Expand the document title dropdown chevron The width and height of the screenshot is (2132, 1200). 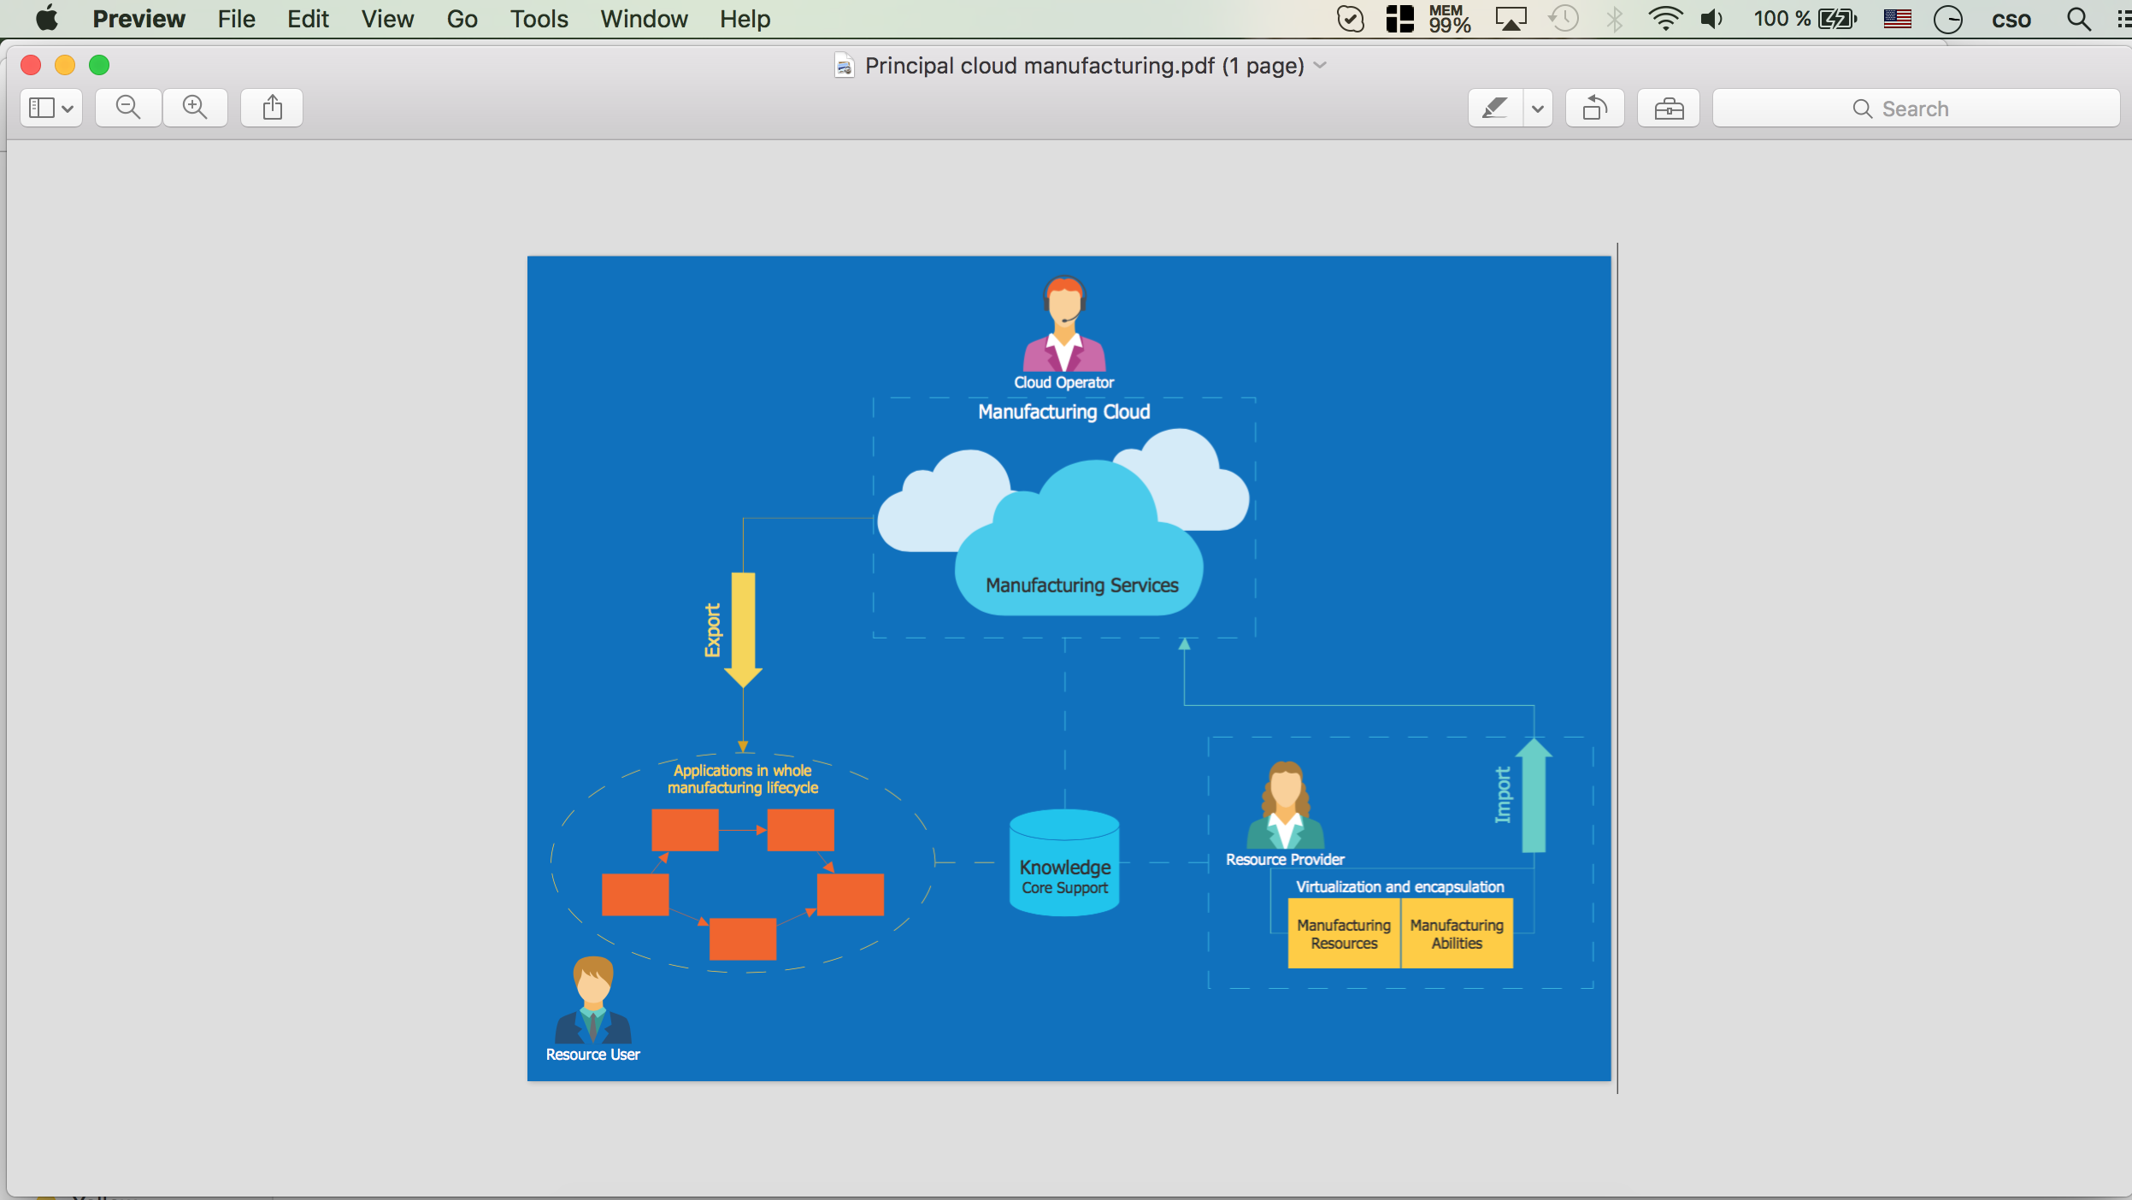1321,65
